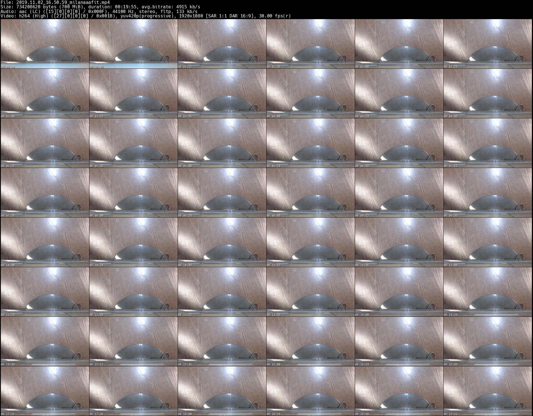This screenshot has height=416, width=533.
Task: Open the frame stamped 00:03:12
Action: 133,93
